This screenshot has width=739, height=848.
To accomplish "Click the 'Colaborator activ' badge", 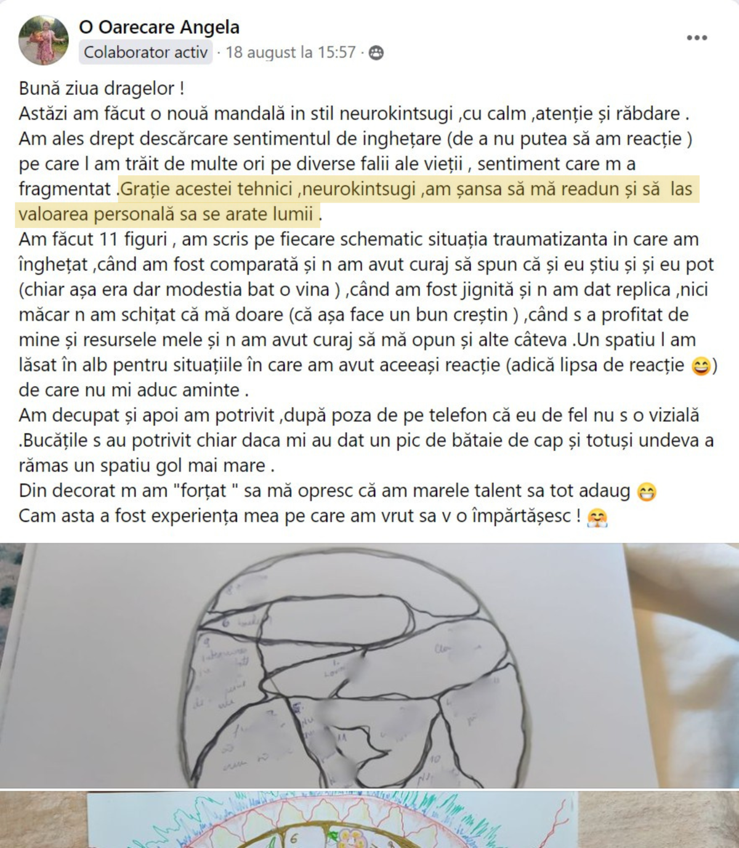I will (145, 52).
